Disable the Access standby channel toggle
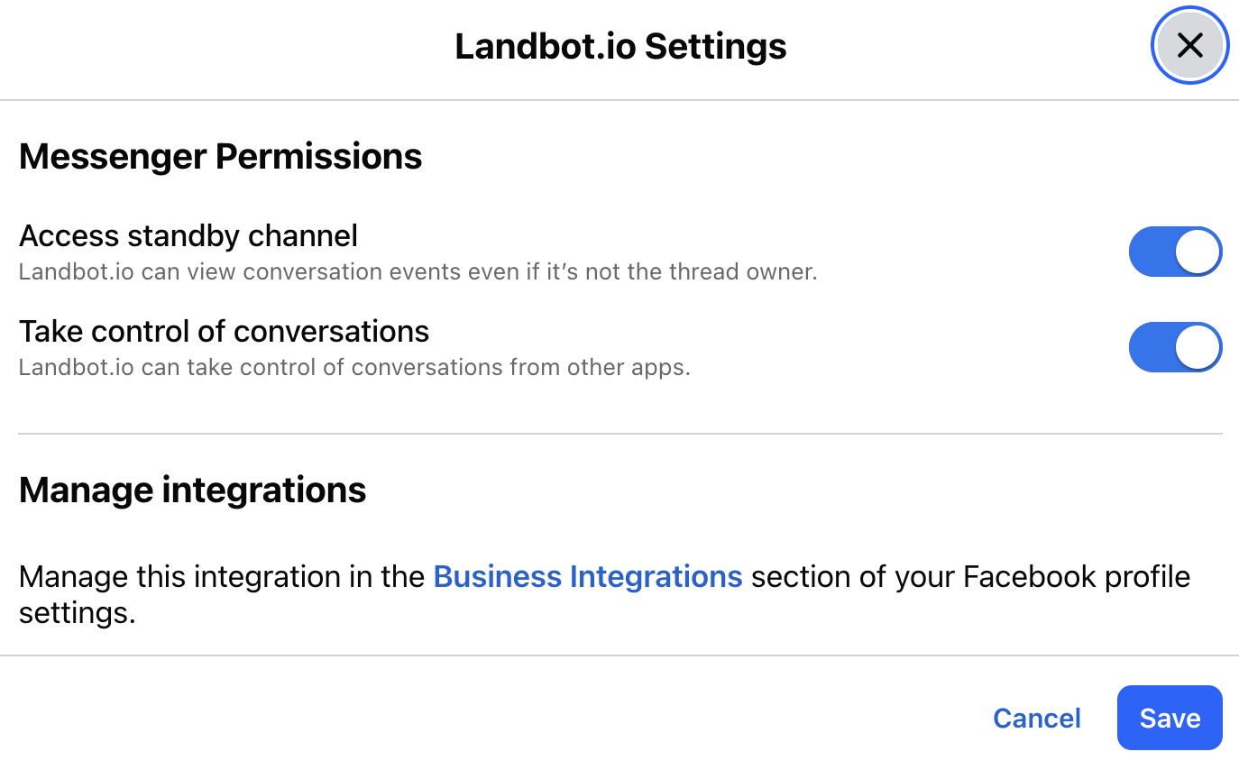Screen dimensions: 1239x770 [x=1175, y=252]
